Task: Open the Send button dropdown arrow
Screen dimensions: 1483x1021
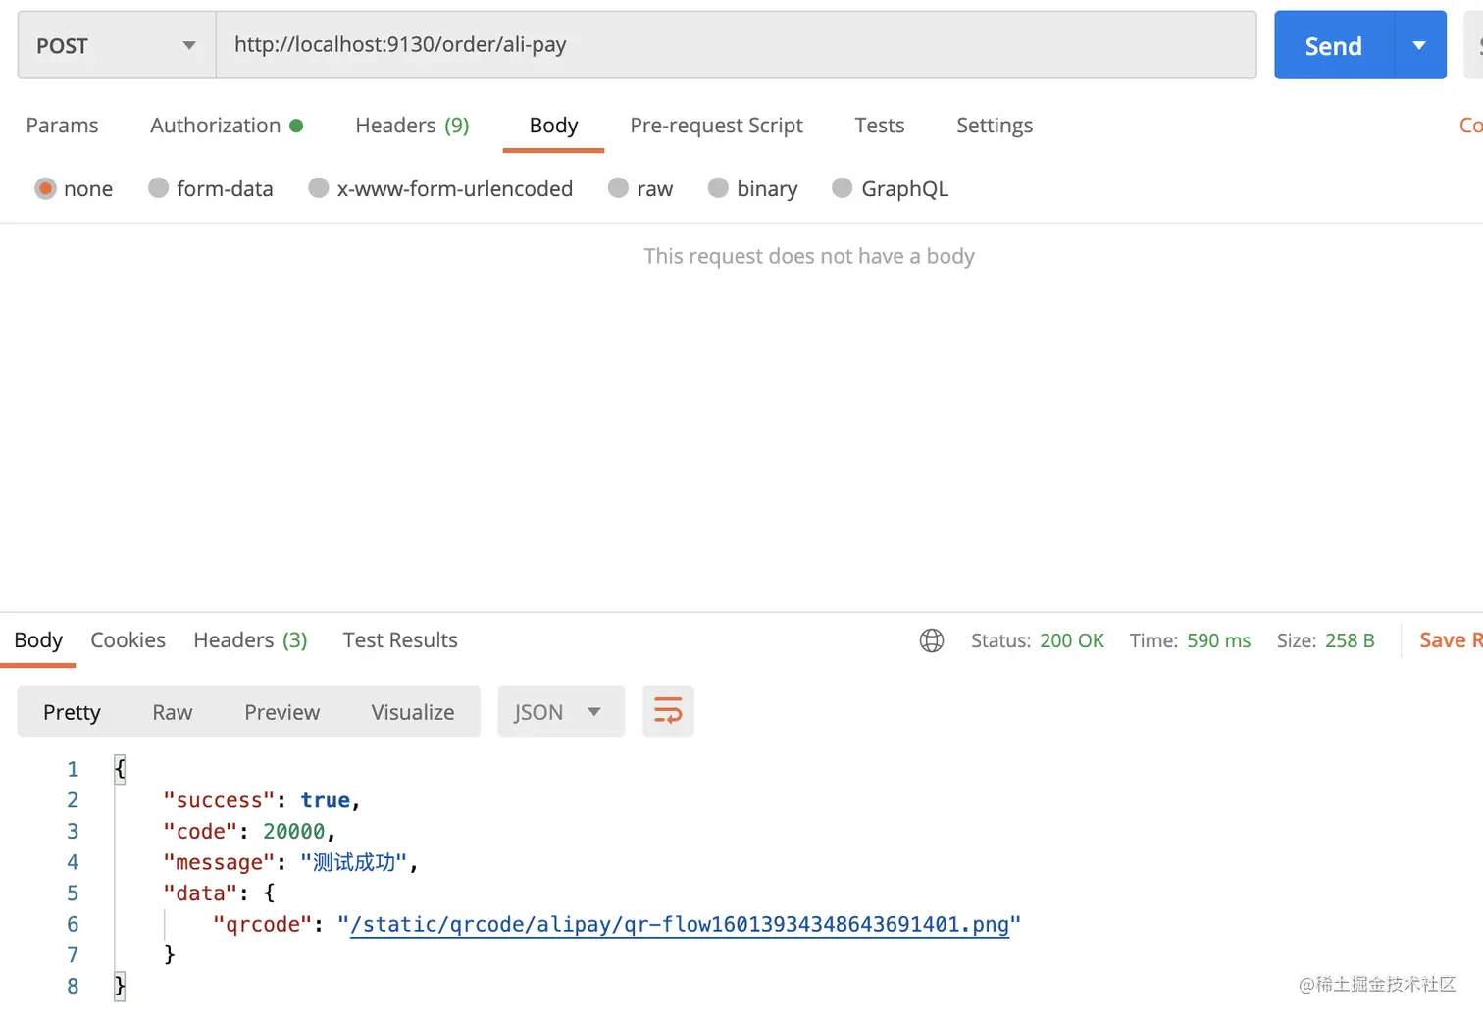Action: pyautogui.click(x=1419, y=45)
